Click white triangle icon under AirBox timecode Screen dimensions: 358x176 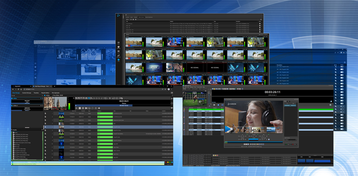331,101
